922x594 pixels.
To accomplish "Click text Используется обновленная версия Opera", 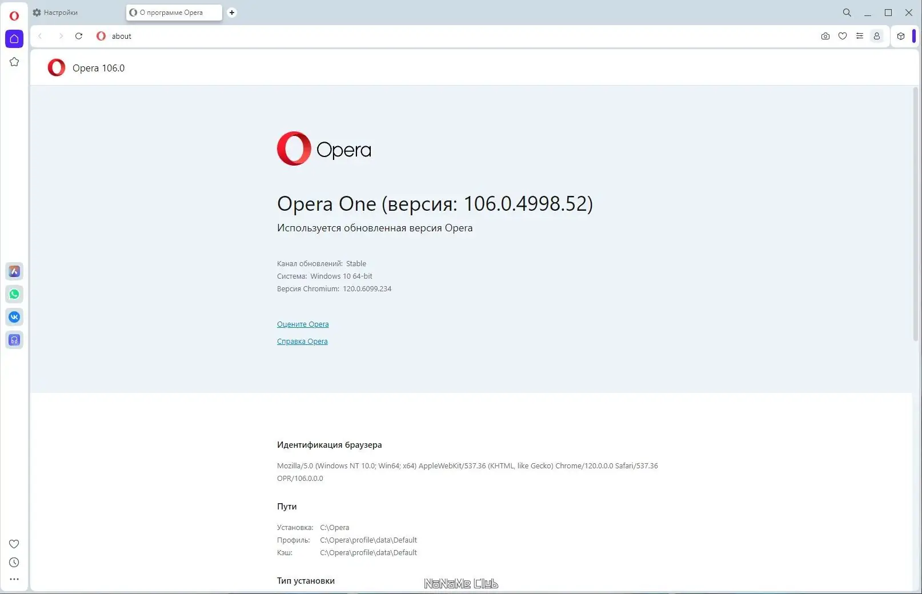I will coord(375,228).
